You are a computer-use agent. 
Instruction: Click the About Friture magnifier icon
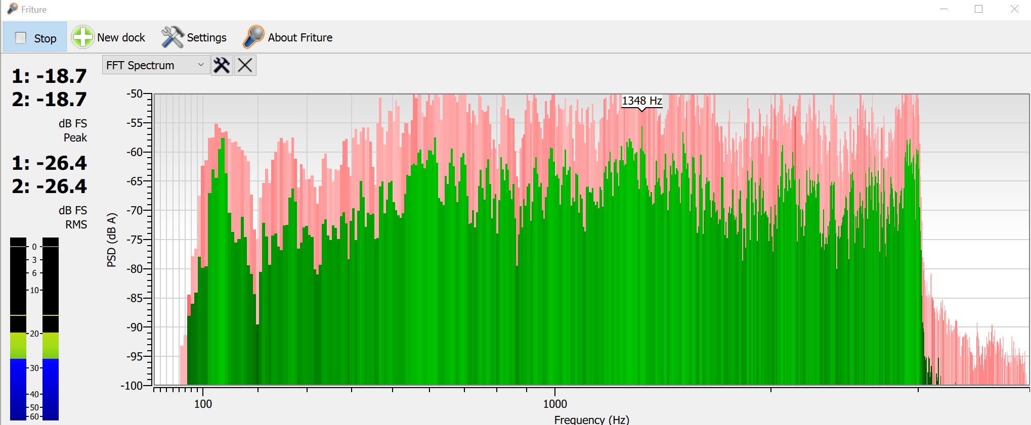(253, 37)
